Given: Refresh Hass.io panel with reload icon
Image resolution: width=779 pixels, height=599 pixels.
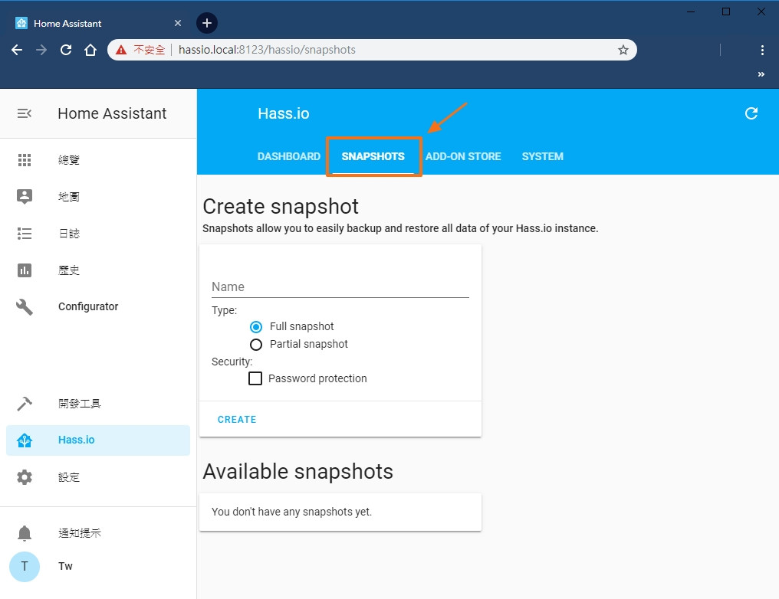Looking at the screenshot, I should (x=751, y=113).
